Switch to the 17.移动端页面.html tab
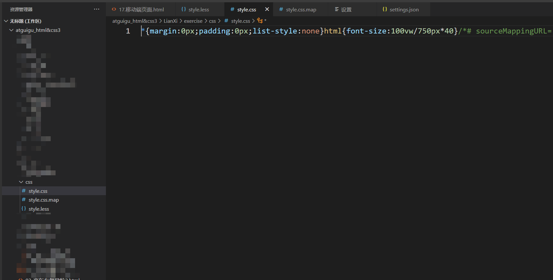 point(141,9)
